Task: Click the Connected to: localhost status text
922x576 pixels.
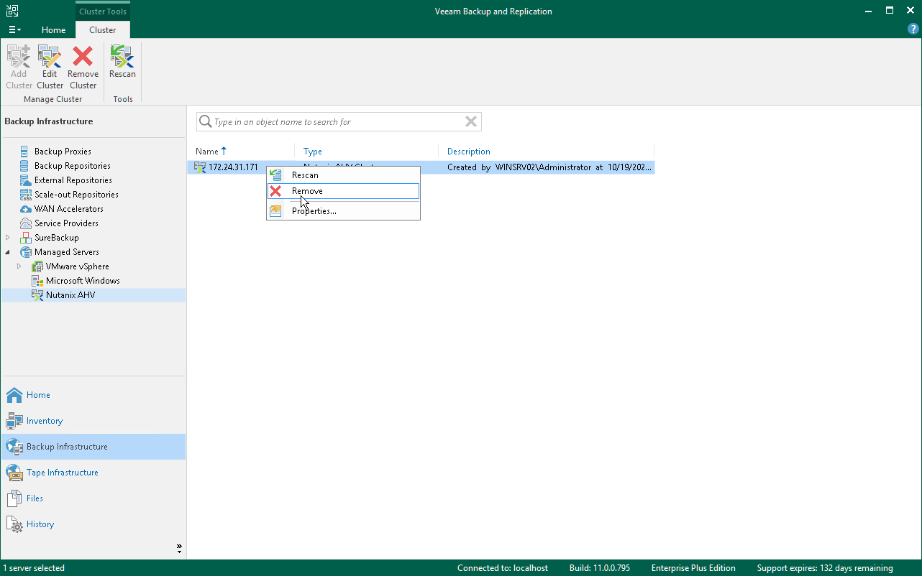Action: coord(502,568)
